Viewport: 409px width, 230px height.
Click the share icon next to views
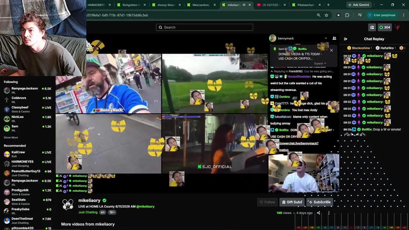click(319, 213)
